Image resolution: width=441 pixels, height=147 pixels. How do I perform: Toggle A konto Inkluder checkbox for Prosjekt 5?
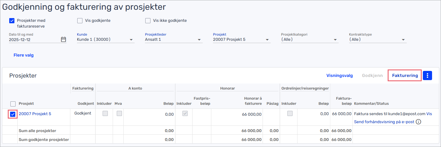point(105,113)
